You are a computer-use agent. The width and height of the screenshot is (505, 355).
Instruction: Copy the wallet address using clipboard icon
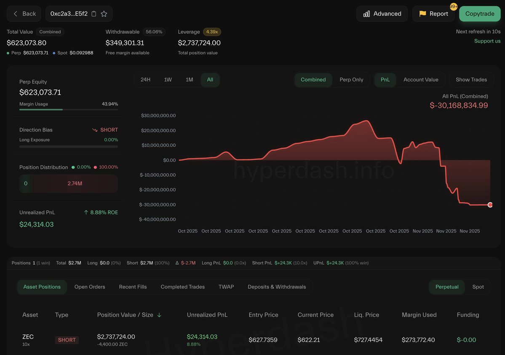[94, 14]
